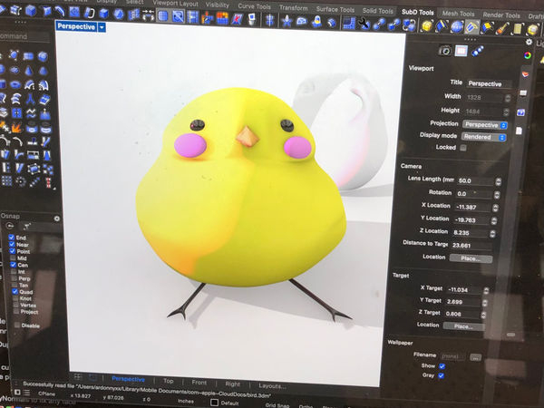Switch to the Surface Tools tab

point(335,9)
